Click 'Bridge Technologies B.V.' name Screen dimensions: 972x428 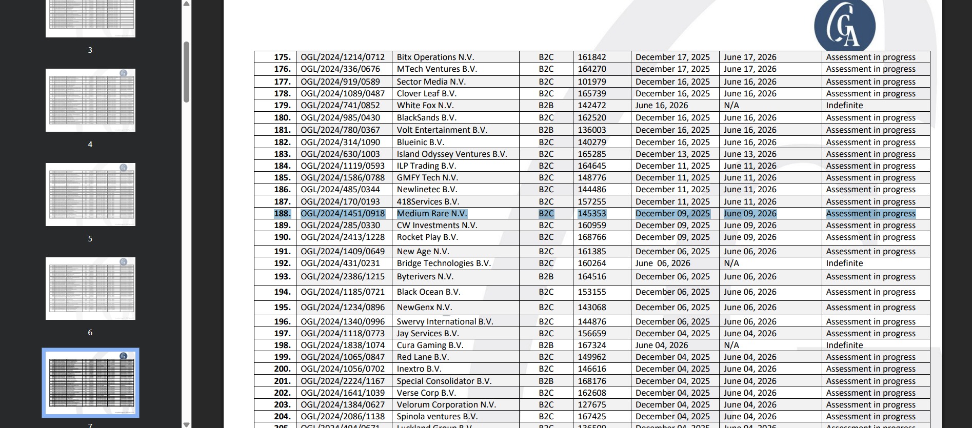(444, 263)
